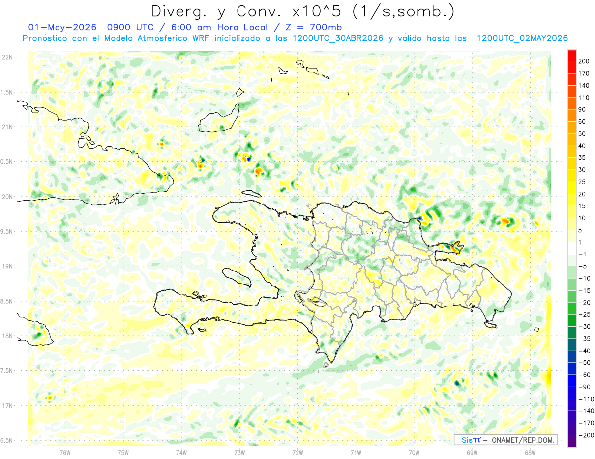Click the 76W longitude label
Viewport: 595px width, 459px height.
coord(64,452)
